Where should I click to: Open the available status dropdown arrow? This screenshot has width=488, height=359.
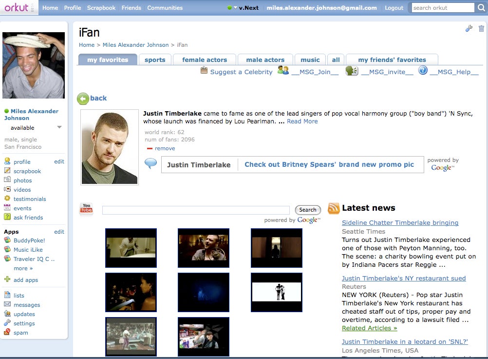coord(59,127)
